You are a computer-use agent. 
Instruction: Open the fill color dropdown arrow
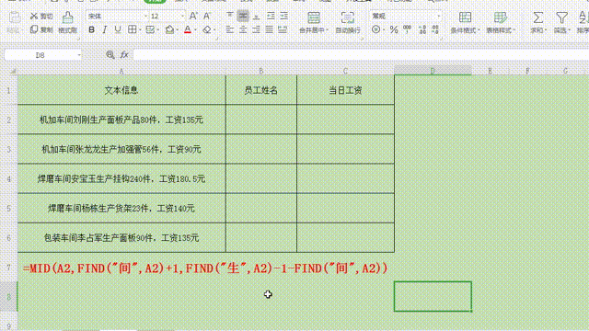click(x=178, y=30)
